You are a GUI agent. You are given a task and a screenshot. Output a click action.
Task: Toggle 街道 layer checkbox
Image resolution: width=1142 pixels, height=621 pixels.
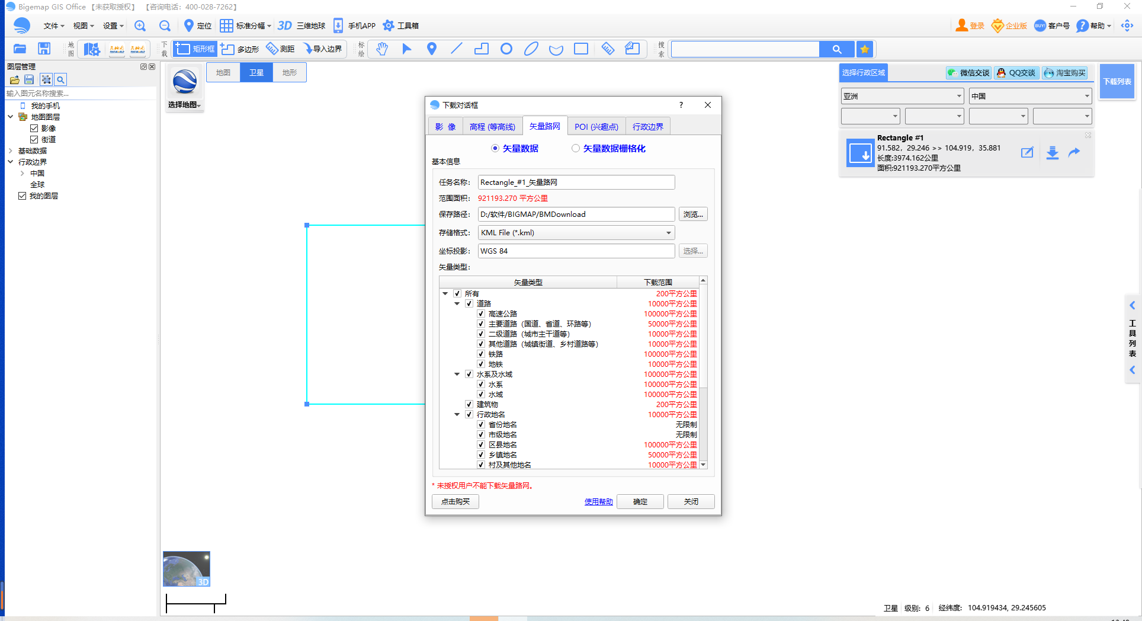(x=34, y=139)
